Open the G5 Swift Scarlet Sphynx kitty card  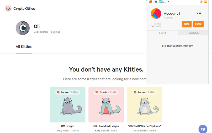(145, 105)
